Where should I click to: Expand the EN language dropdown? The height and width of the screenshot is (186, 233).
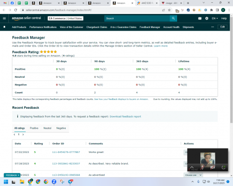215,19
